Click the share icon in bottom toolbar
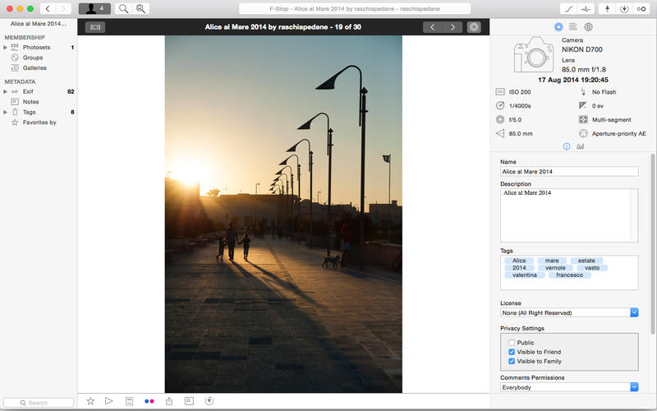The width and height of the screenshot is (657, 411). pos(169,400)
